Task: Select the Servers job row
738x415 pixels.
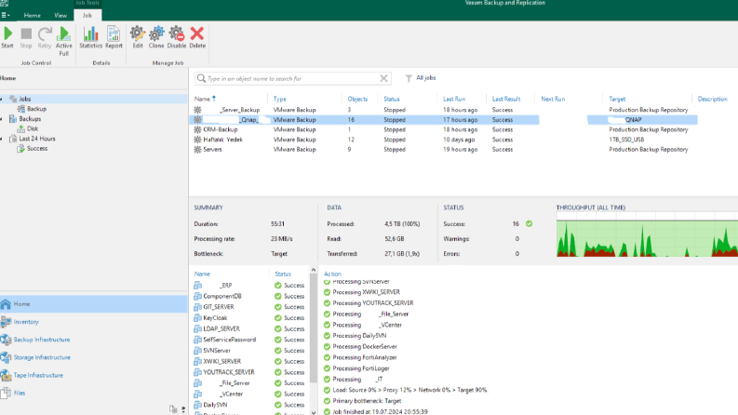Action: [442, 149]
